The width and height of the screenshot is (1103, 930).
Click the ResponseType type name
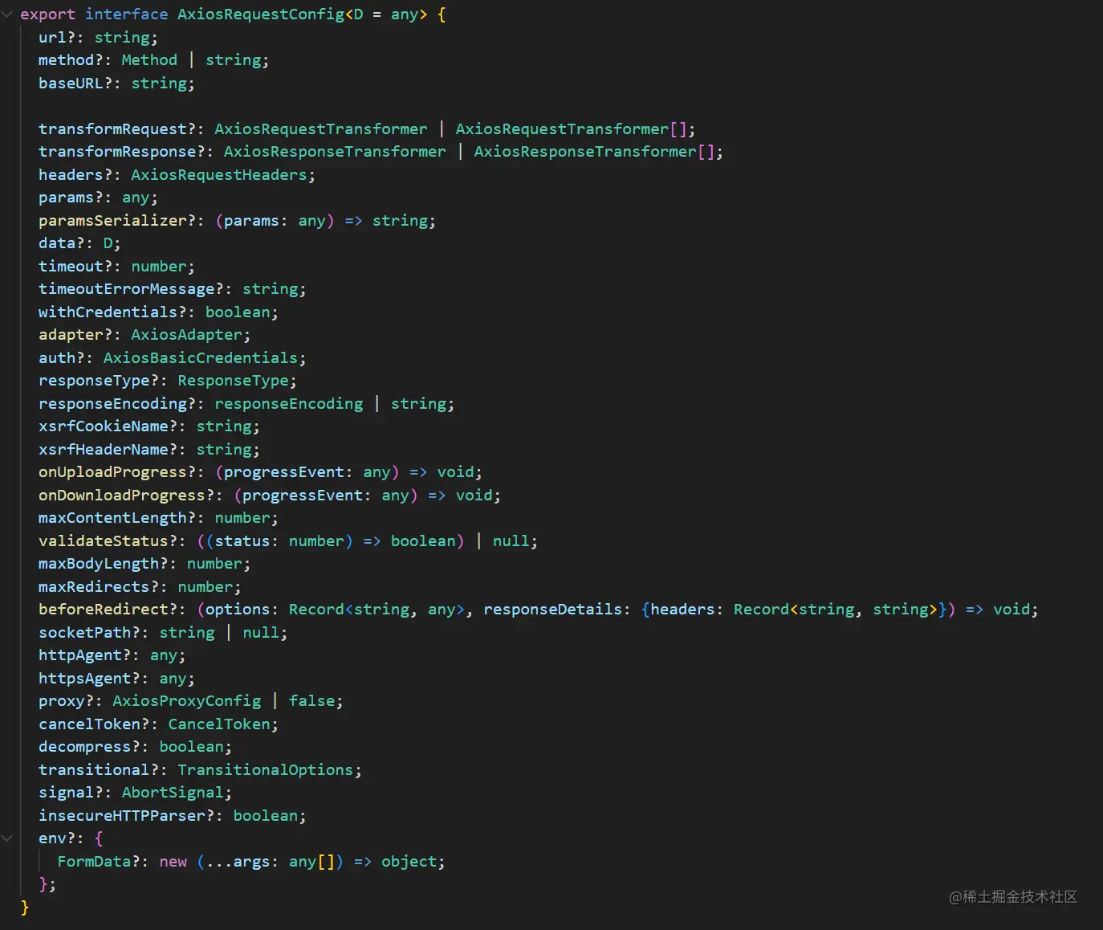pyautogui.click(x=233, y=381)
